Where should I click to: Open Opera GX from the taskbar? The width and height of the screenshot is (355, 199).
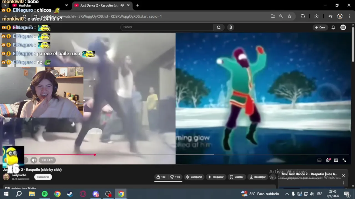pos(83,194)
